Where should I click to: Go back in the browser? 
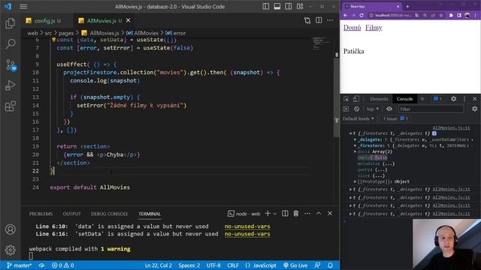tap(346, 15)
